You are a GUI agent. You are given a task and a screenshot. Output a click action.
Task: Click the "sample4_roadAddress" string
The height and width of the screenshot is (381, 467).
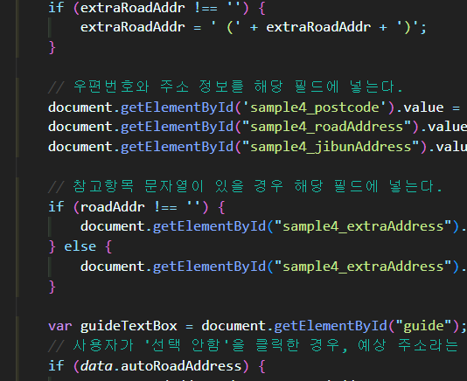point(326,127)
